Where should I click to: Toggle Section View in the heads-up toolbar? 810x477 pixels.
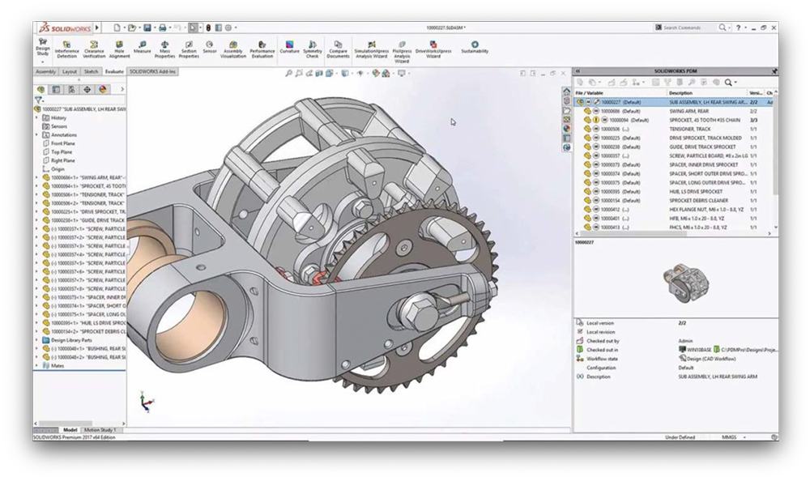(318, 73)
